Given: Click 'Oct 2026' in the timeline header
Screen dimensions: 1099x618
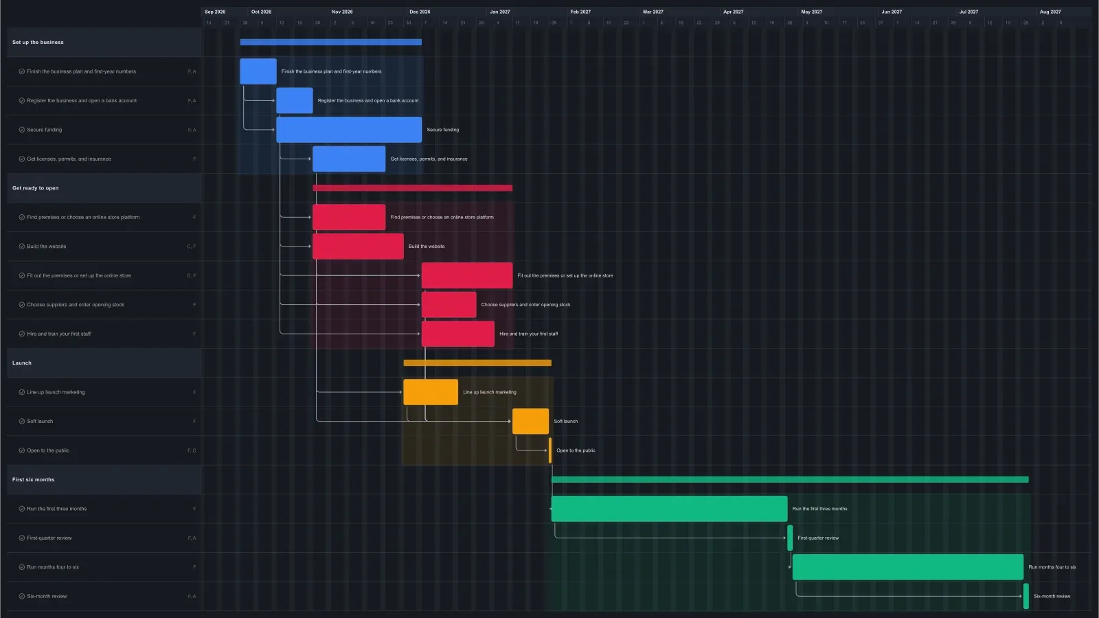Looking at the screenshot, I should click(261, 12).
